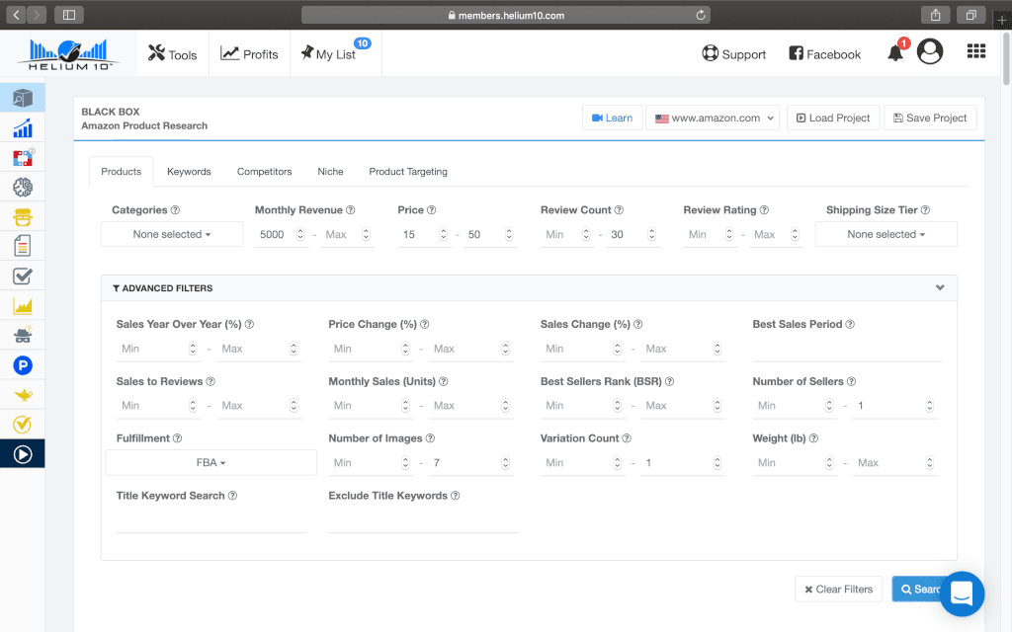Collapse the Advanced Filters panel

[x=939, y=288]
